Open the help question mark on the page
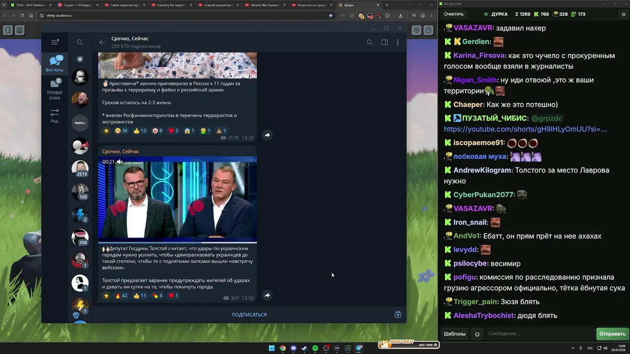Screen dimensions: 630x354 click(x=429, y=30)
